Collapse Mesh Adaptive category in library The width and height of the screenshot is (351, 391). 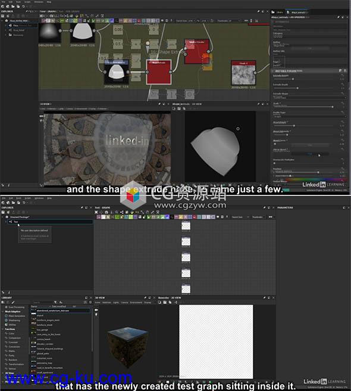tap(3, 312)
